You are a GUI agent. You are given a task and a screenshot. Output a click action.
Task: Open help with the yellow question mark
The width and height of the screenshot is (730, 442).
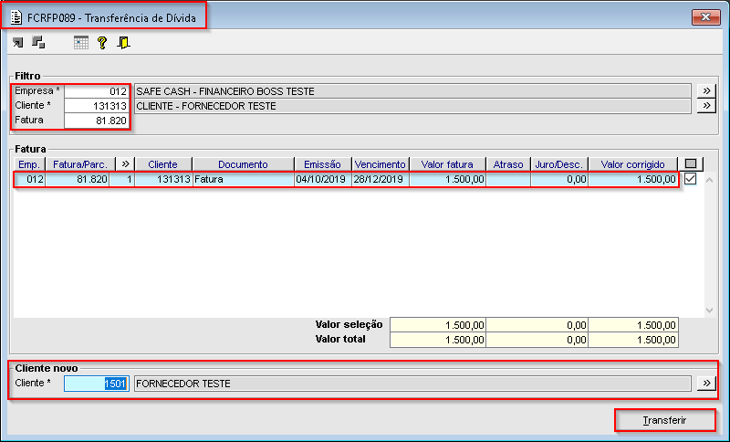(x=102, y=43)
